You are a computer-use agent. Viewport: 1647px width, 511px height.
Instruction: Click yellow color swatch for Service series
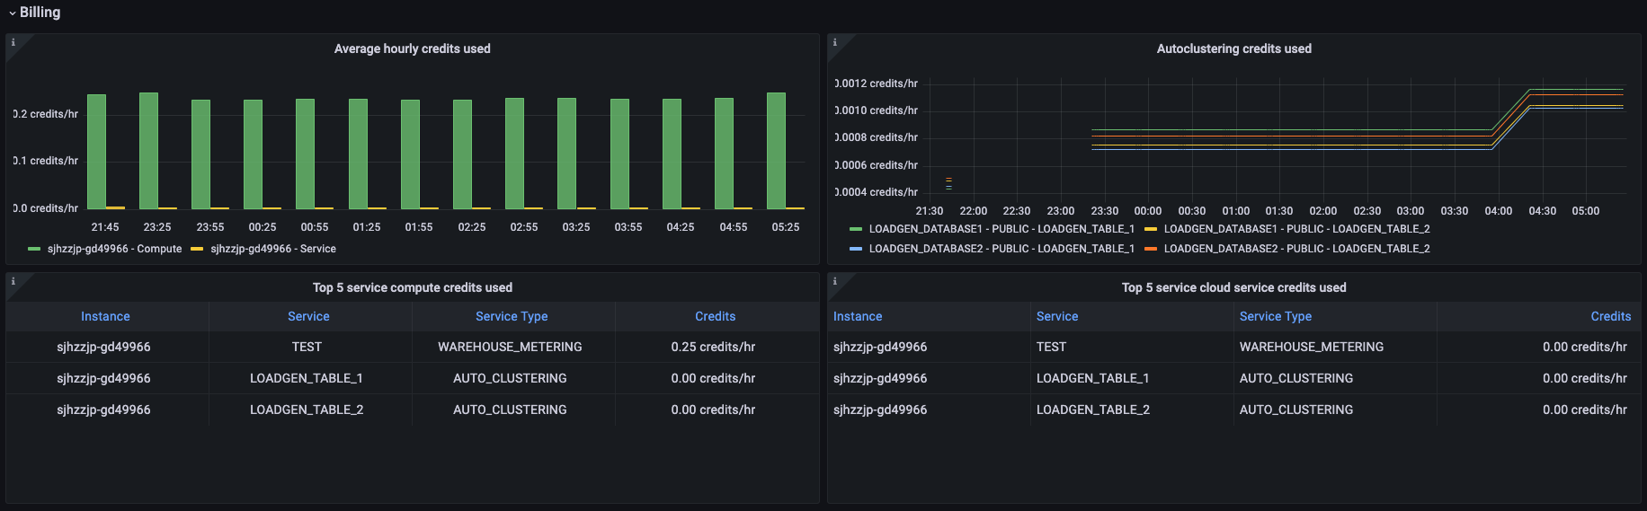197,249
